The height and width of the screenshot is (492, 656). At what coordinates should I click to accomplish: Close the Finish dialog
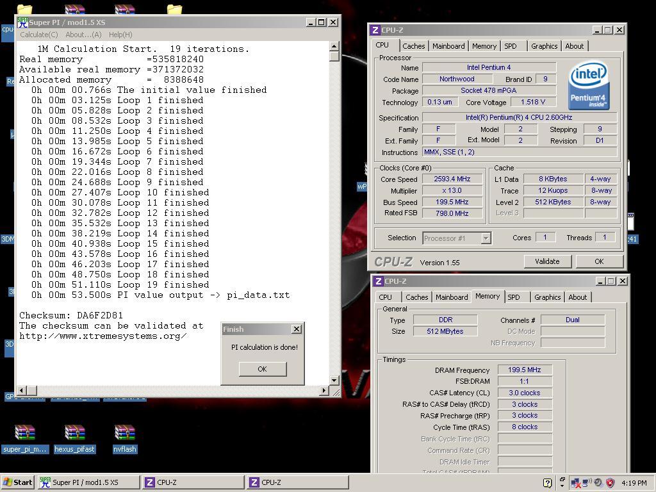coord(296,329)
